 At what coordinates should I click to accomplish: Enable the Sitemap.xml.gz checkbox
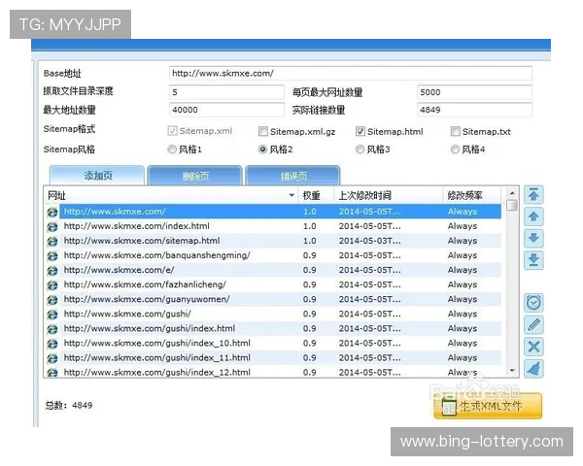[x=263, y=131]
